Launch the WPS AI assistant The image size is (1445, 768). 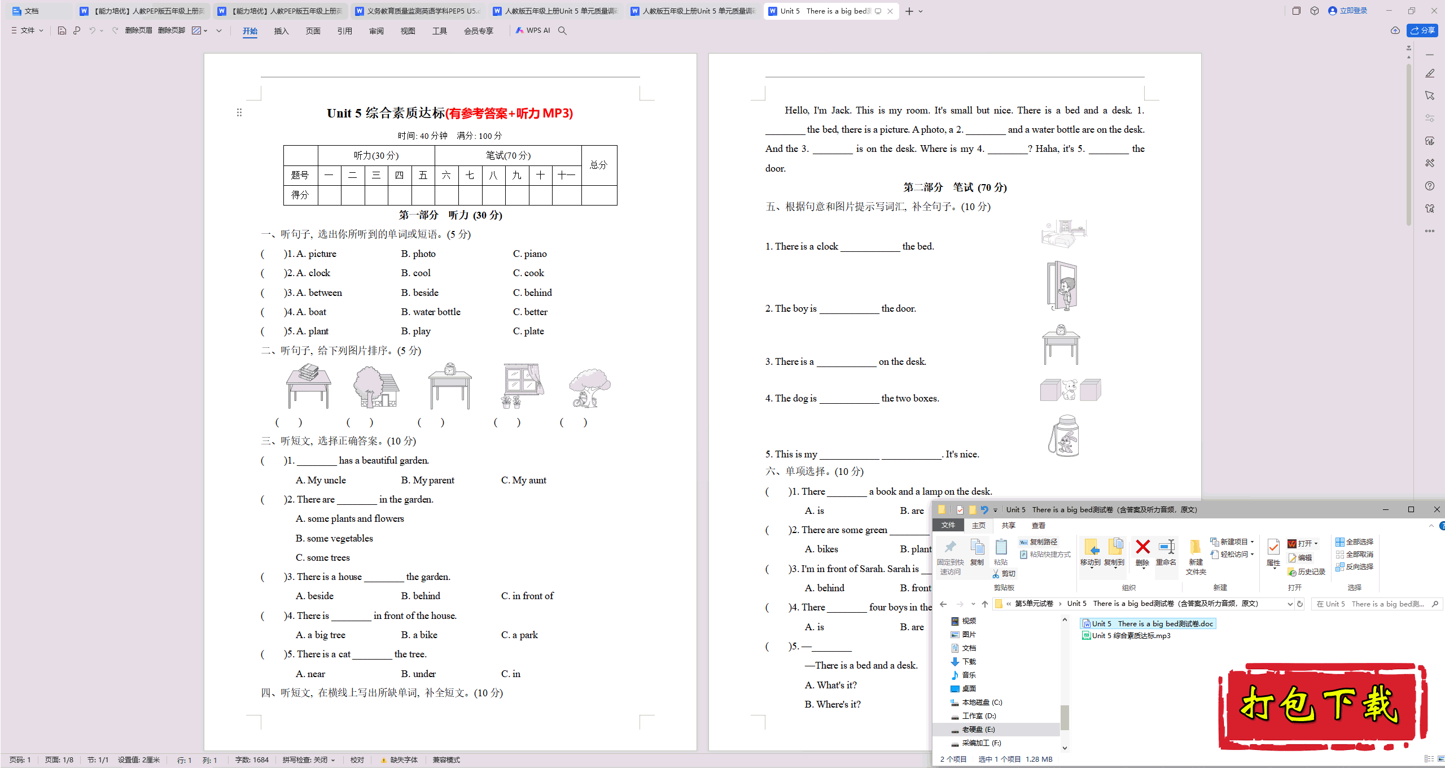[533, 30]
